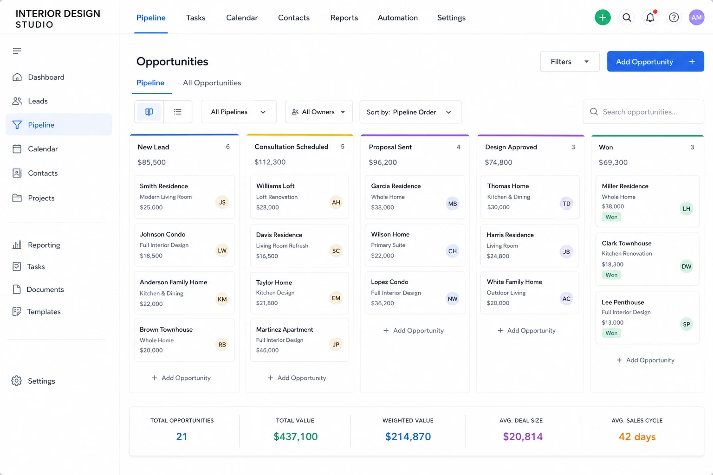Screen dimensions: 713x475
Task: Click the Harris Residence card title
Action: (510, 235)
